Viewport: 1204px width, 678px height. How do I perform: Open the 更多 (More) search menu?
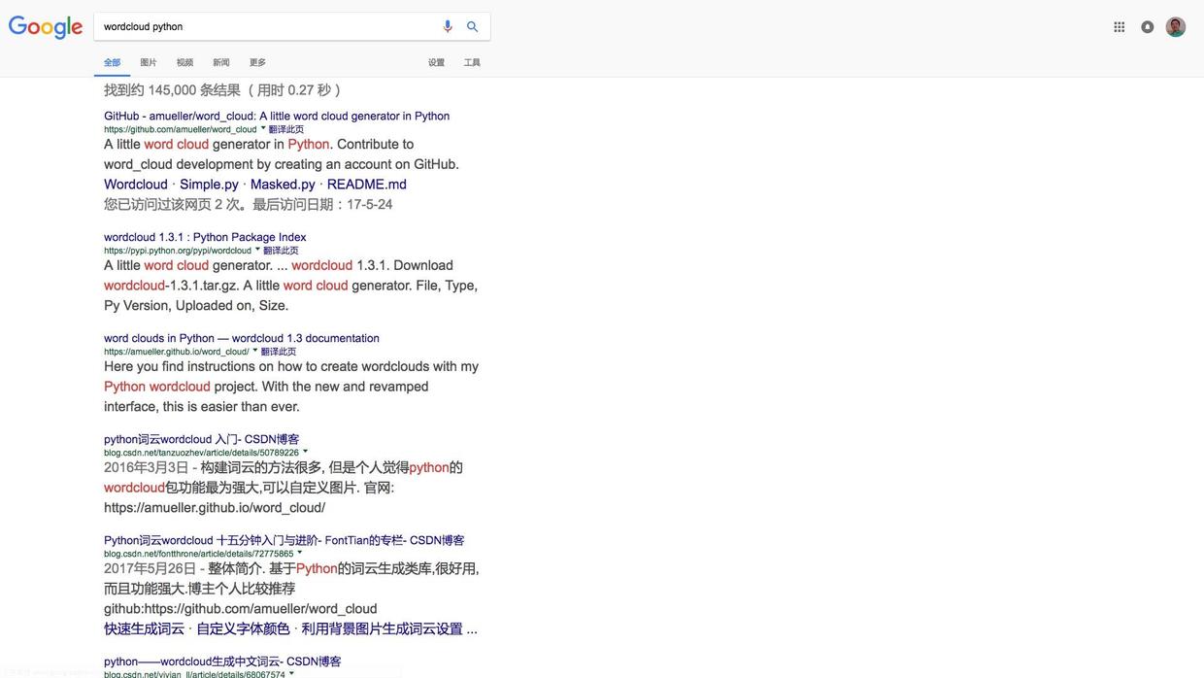click(257, 62)
